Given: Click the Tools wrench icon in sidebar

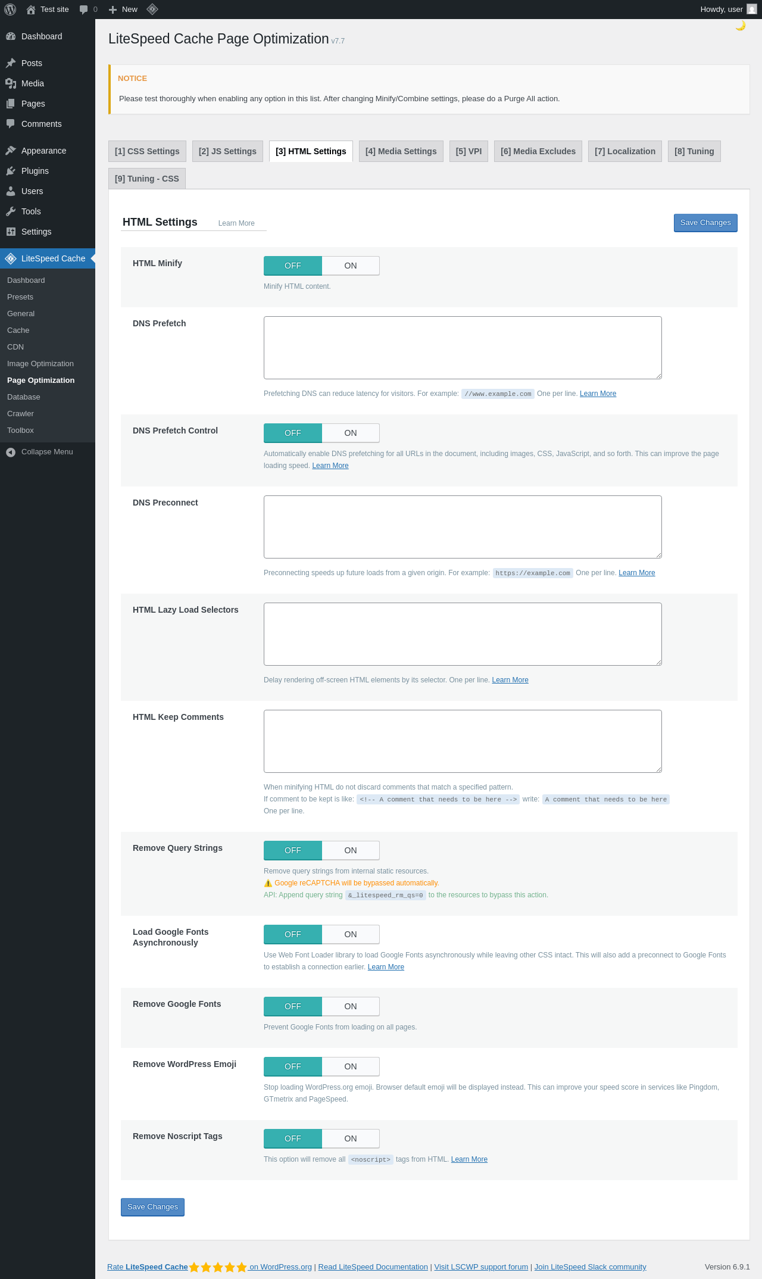Looking at the screenshot, I should coord(11,211).
